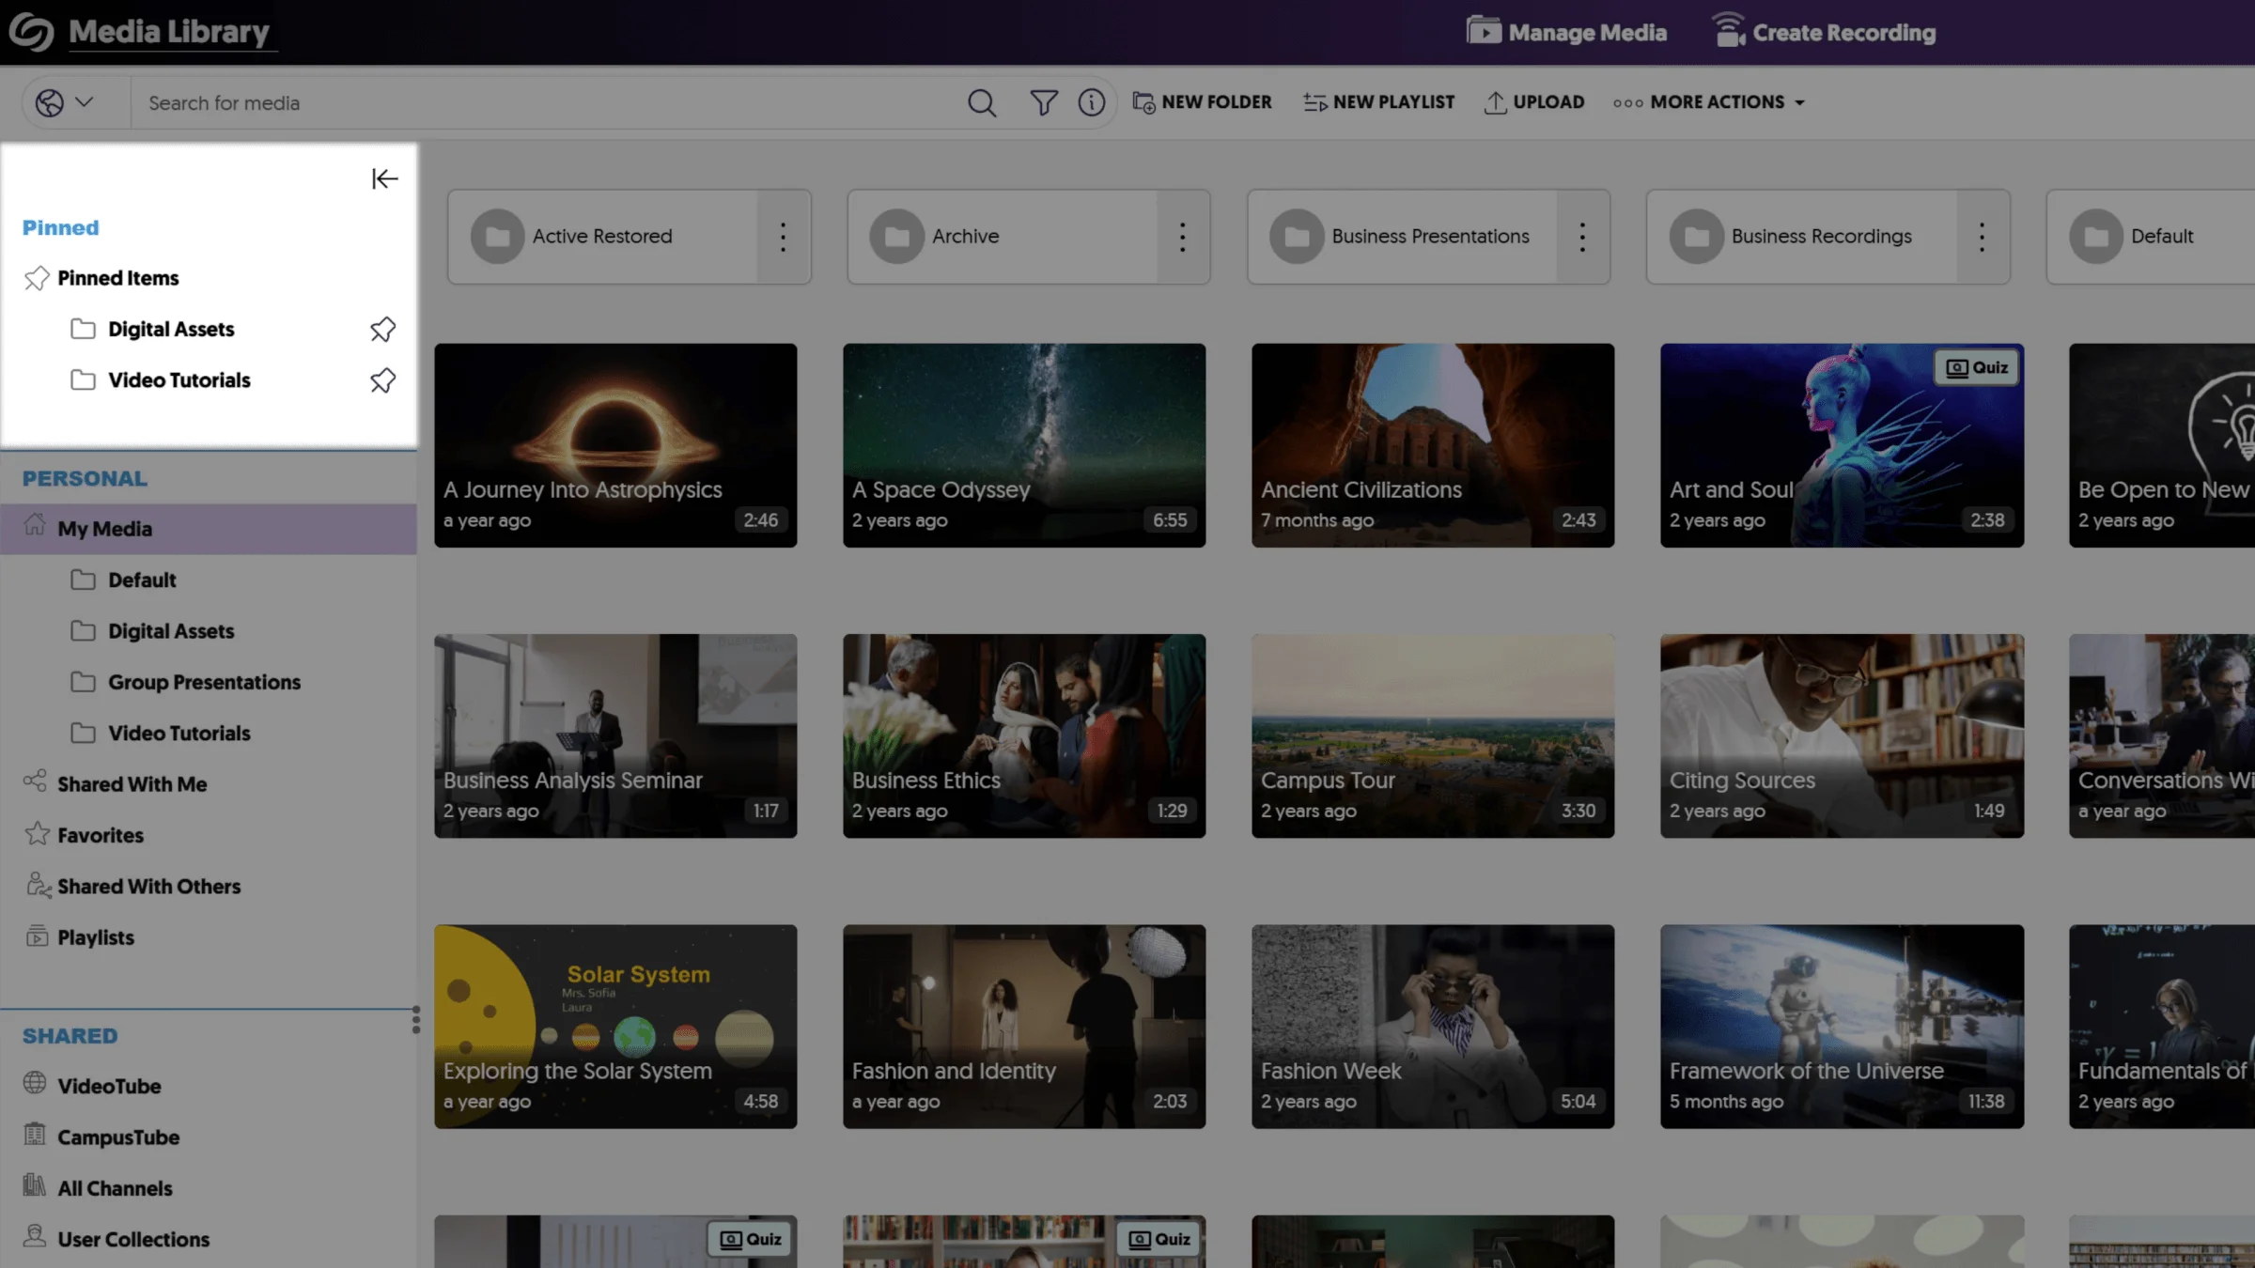Open Active Restored folder options menu

coord(783,237)
